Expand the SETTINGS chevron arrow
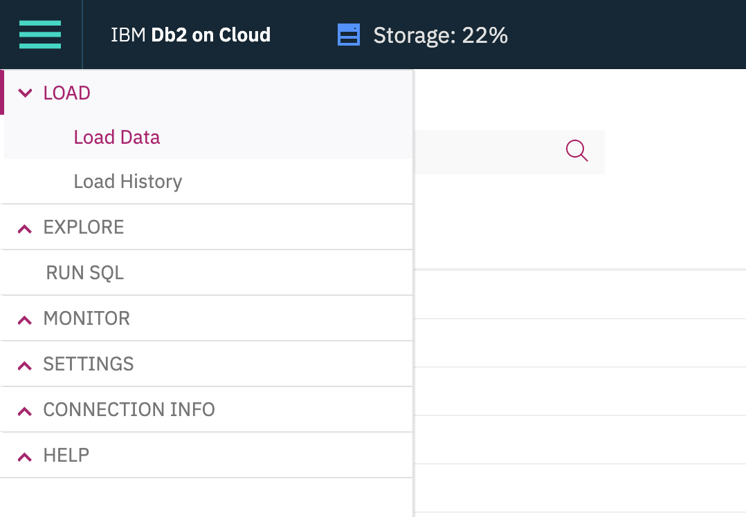This screenshot has height=517, width=746. [x=25, y=365]
